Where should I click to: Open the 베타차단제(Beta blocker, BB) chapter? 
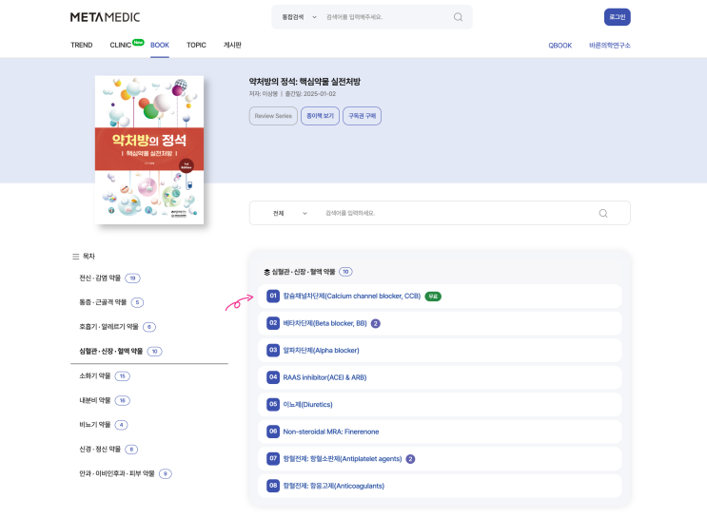pyautogui.click(x=440, y=323)
